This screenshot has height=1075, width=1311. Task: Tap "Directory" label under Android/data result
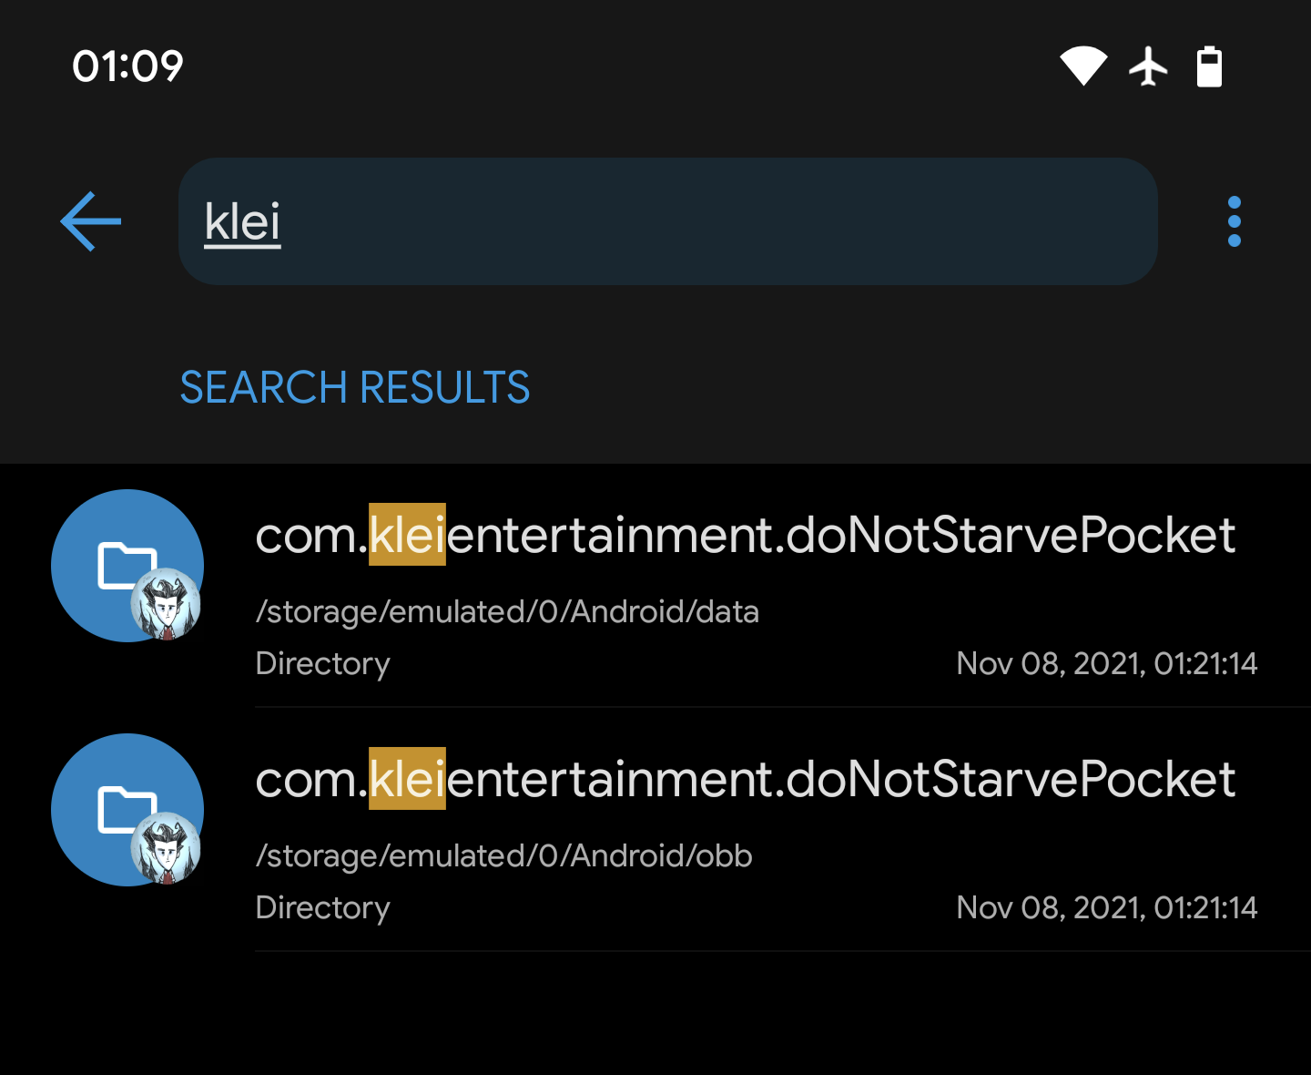[x=322, y=663]
